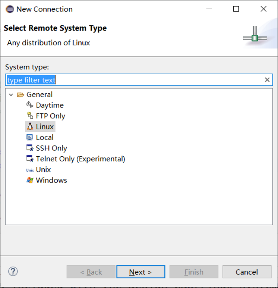Click the small Unix icon
Viewport: 278px width, 288px height.
tap(30, 170)
